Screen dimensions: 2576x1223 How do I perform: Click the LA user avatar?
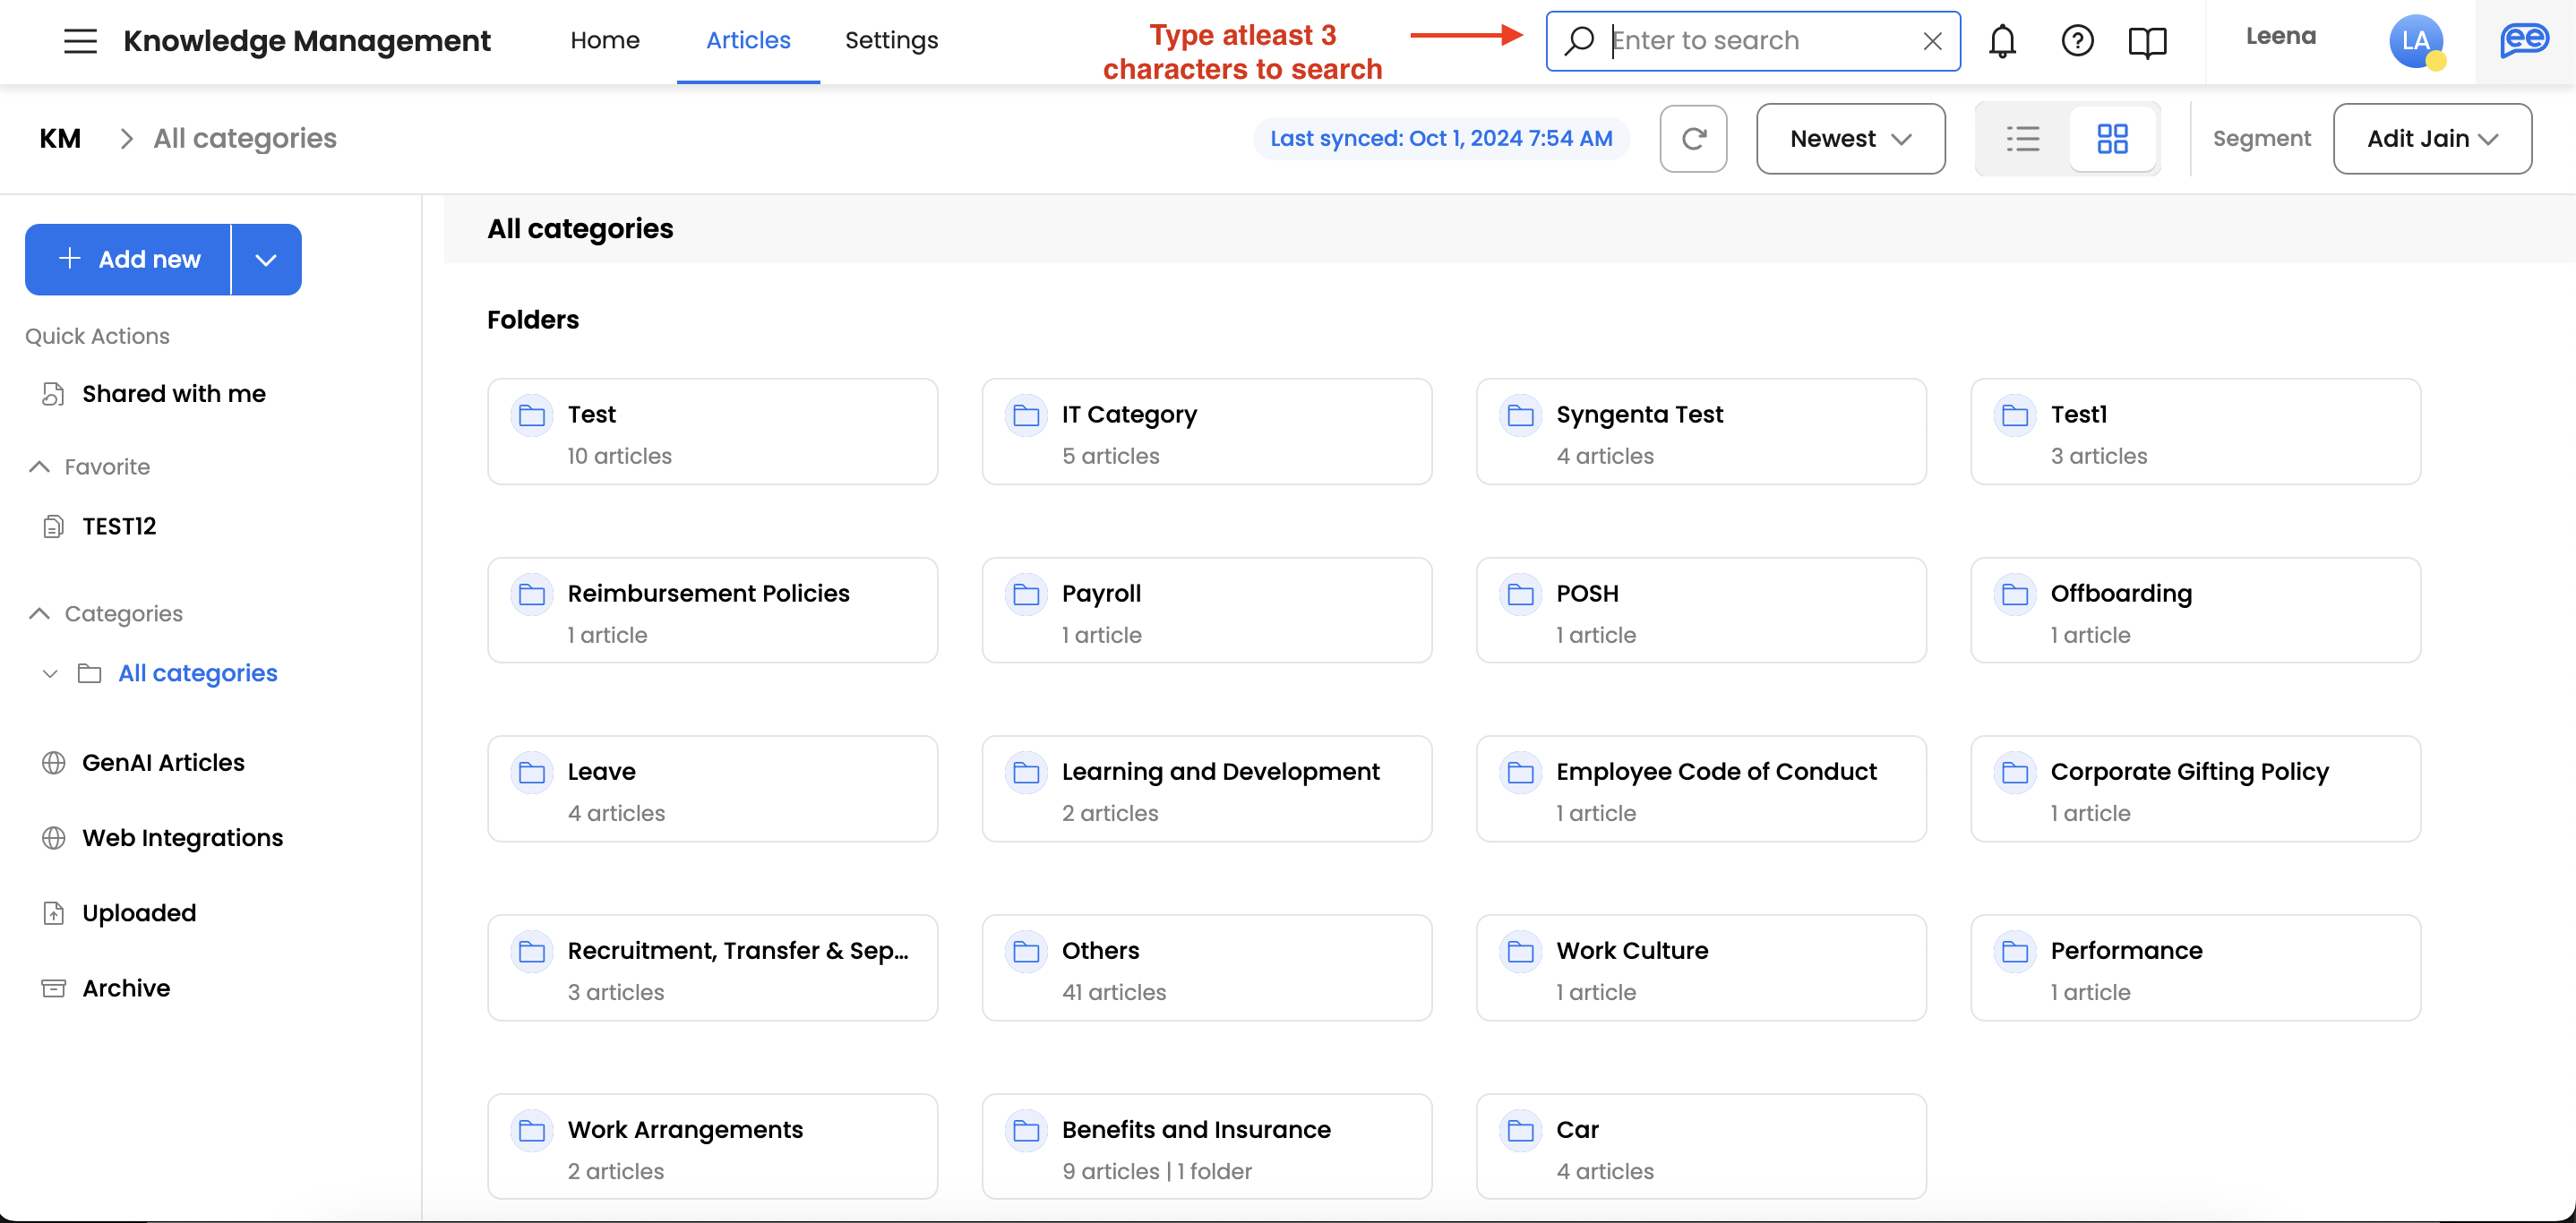2414,41
